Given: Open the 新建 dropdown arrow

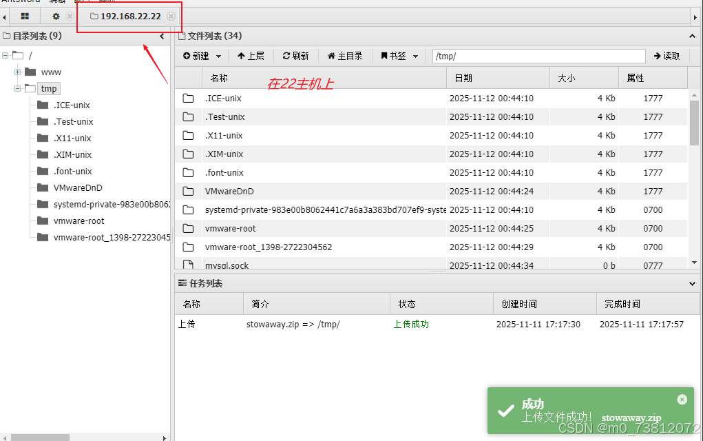Looking at the screenshot, I should [219, 57].
